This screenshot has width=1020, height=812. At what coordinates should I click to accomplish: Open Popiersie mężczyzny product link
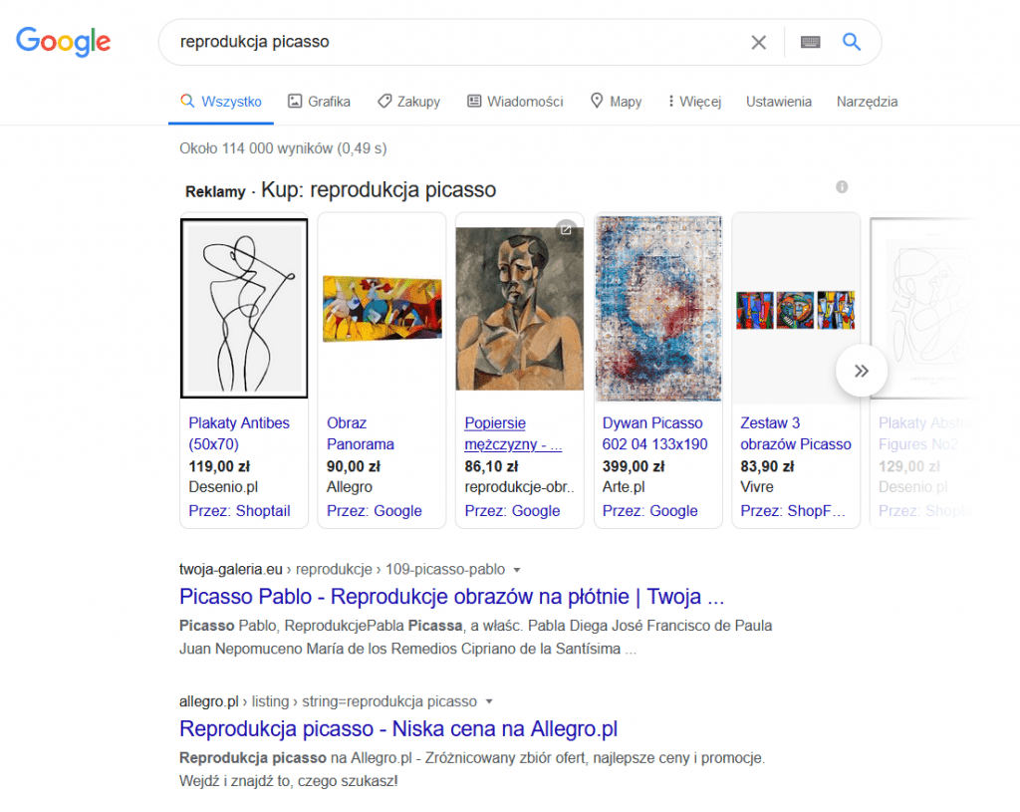click(x=513, y=433)
